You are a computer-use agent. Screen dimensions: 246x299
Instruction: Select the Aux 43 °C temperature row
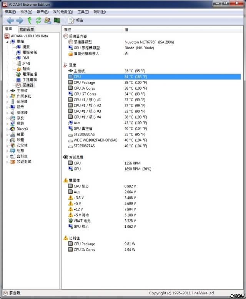pyautogui.click(x=155, y=123)
